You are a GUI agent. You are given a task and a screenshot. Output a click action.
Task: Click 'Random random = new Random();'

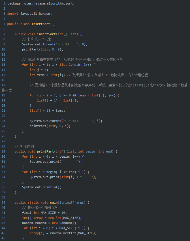click(x=49, y=223)
